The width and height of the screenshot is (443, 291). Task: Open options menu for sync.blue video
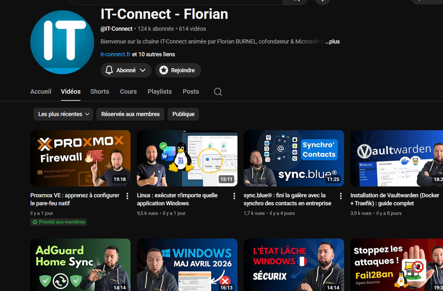[x=341, y=196]
